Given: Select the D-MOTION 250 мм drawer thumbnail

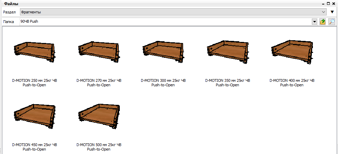Looking at the screenshot, I should [x=34, y=52].
